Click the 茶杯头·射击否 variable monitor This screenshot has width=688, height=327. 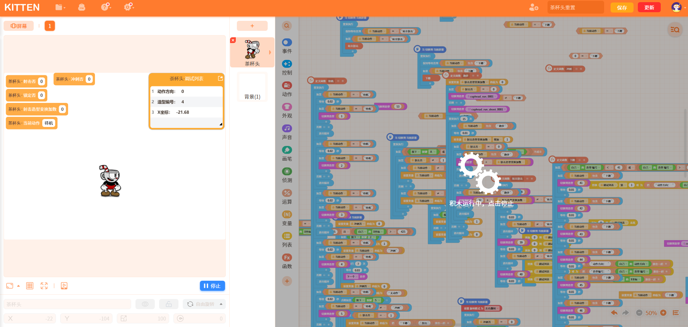tap(27, 81)
